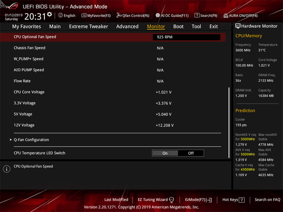Viewport: 283px width, 212px height.
Task: Select the CPU Core Voltage row
Action: [113, 92]
